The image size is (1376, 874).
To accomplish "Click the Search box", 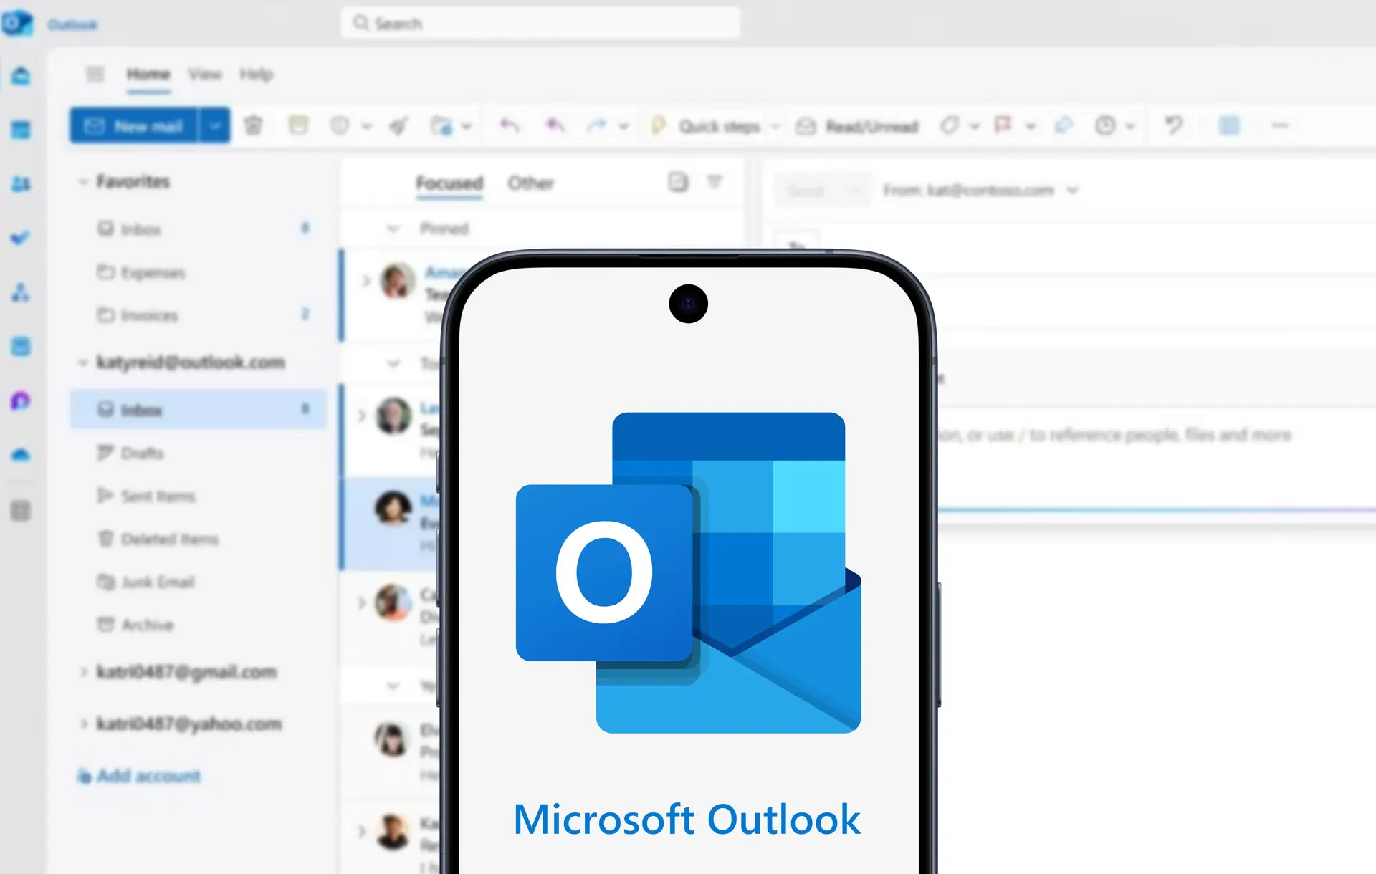I will [541, 24].
